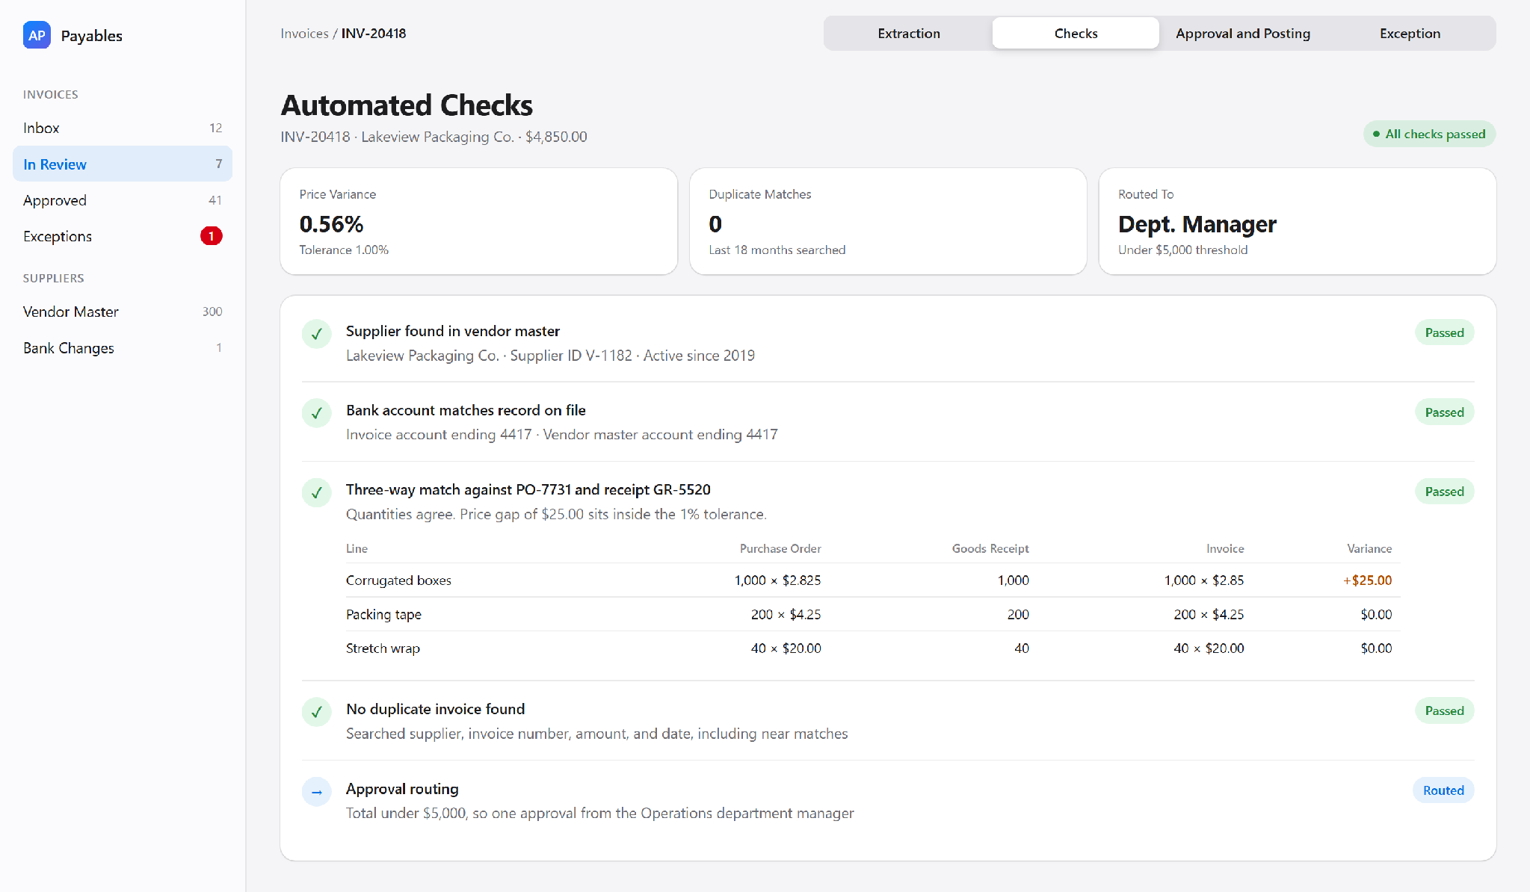Click the Supplier ID V-1182 detail line
1530x892 pixels.
[x=550, y=356]
